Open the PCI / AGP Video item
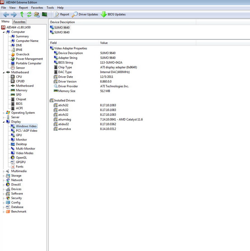Viewport: 250px width, 251px height. (26, 131)
